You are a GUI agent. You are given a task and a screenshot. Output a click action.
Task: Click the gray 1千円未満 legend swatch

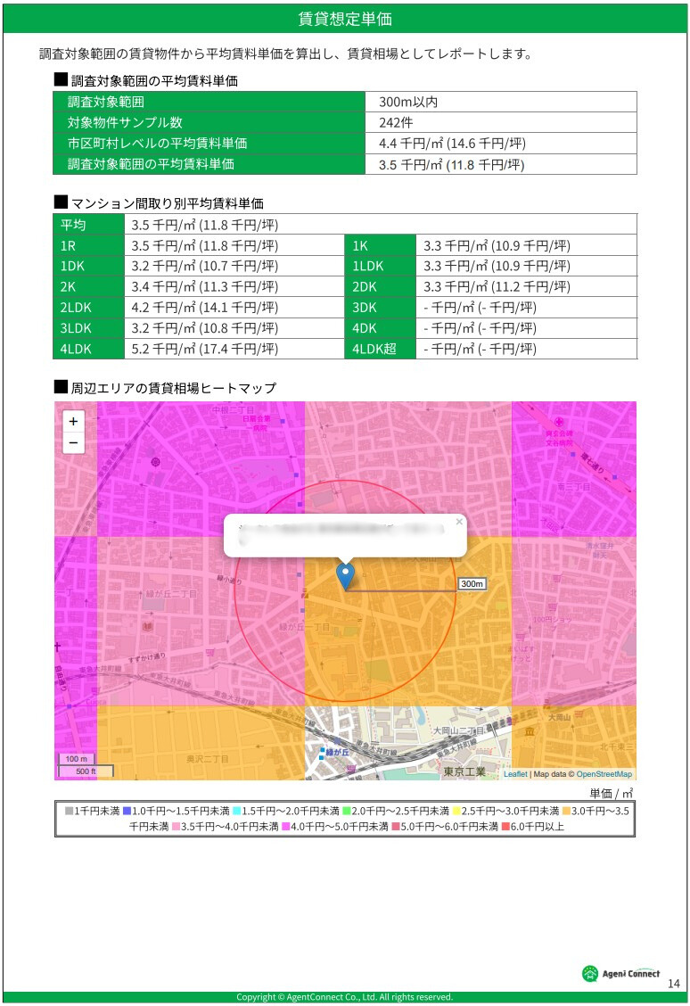(x=70, y=812)
